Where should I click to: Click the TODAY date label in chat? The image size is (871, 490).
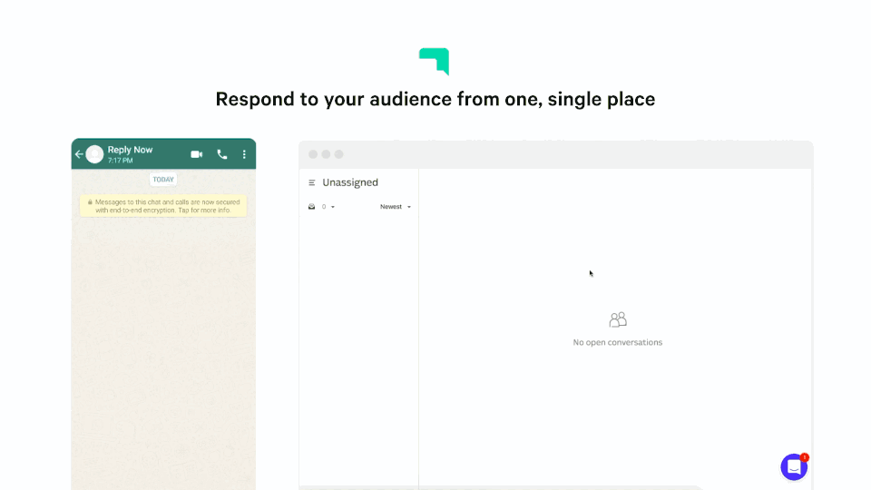pos(163,180)
